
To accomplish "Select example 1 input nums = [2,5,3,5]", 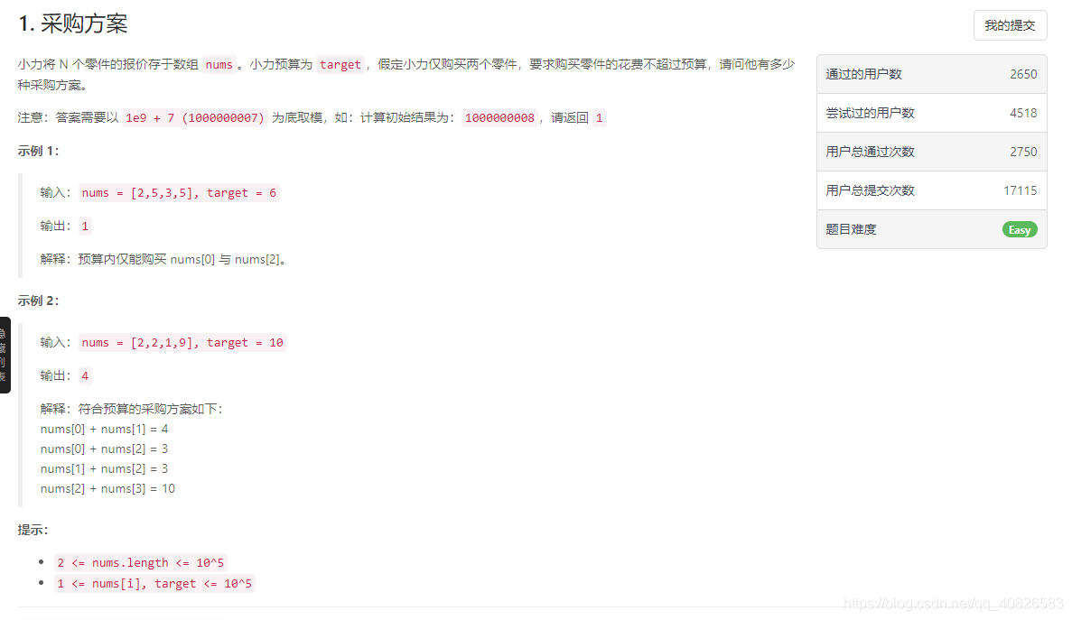I will (x=177, y=192).
